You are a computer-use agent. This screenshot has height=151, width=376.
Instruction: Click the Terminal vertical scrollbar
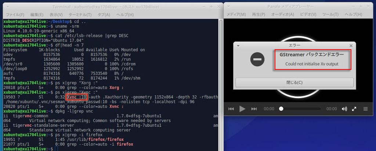point(221,85)
